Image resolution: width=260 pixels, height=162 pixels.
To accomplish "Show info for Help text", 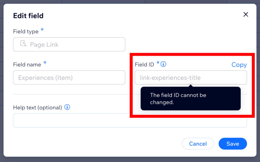I will tap(67, 107).
